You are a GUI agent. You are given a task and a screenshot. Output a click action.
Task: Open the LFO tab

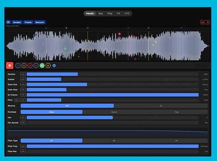[127, 13]
